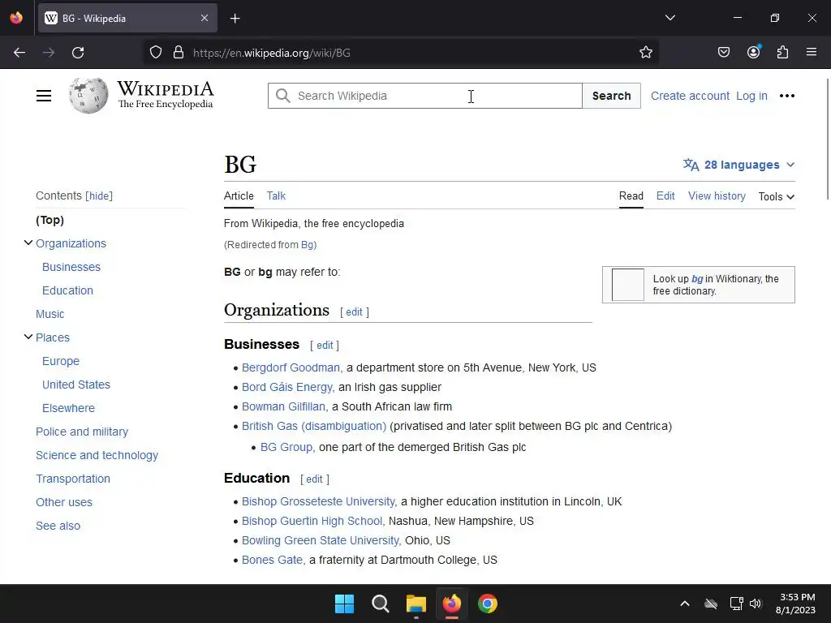Open the volume control in tray
831x623 pixels.
[756, 604]
